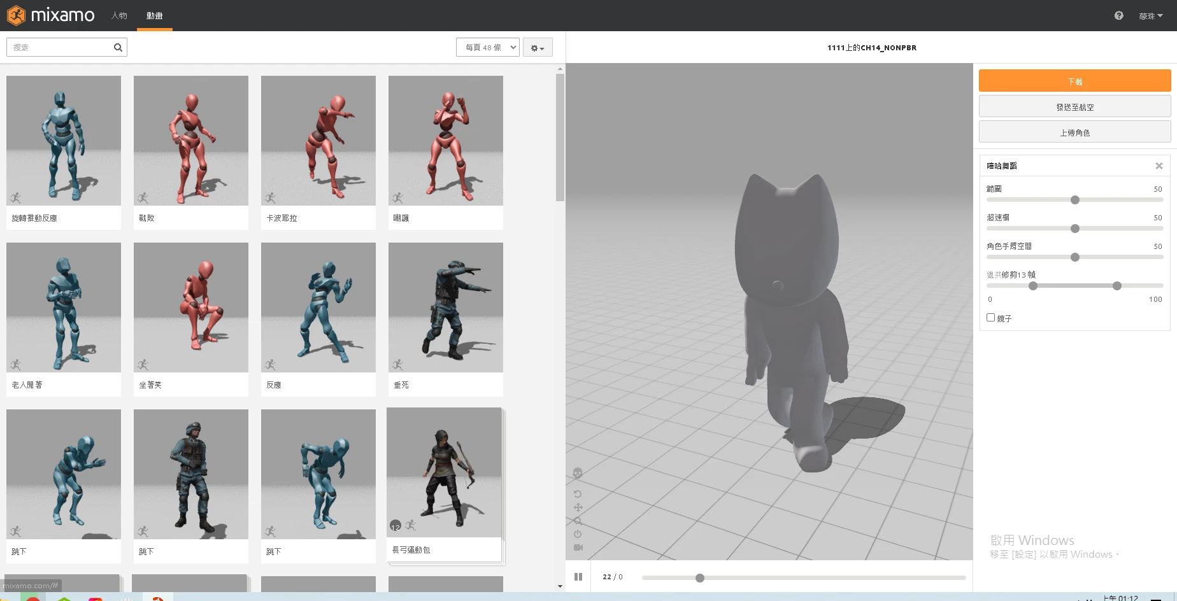The height and width of the screenshot is (601, 1177).
Task: Close the 嘻哈舞蹈 animation panel
Action: pos(1159,166)
